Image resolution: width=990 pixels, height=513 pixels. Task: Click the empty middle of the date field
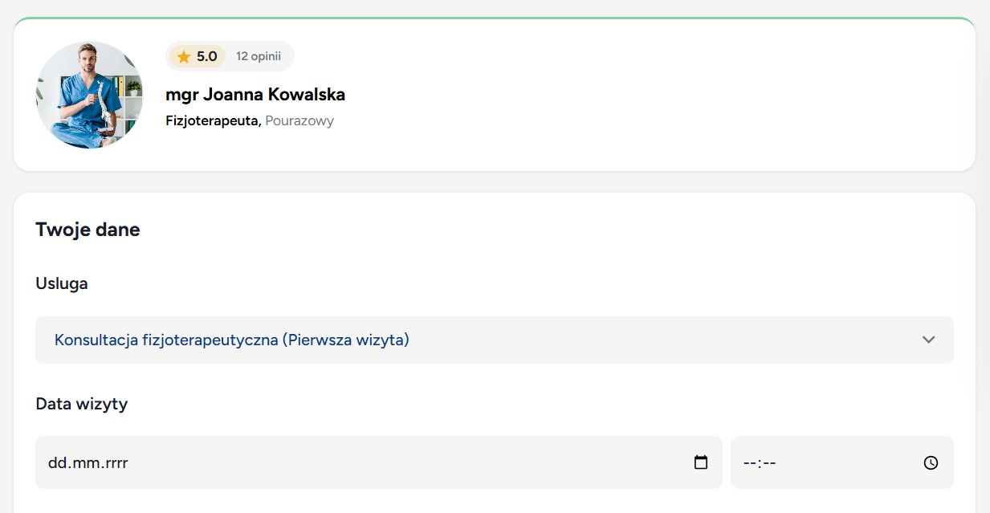401,462
